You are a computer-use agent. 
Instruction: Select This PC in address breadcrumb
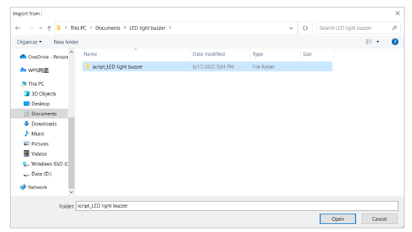click(x=78, y=28)
